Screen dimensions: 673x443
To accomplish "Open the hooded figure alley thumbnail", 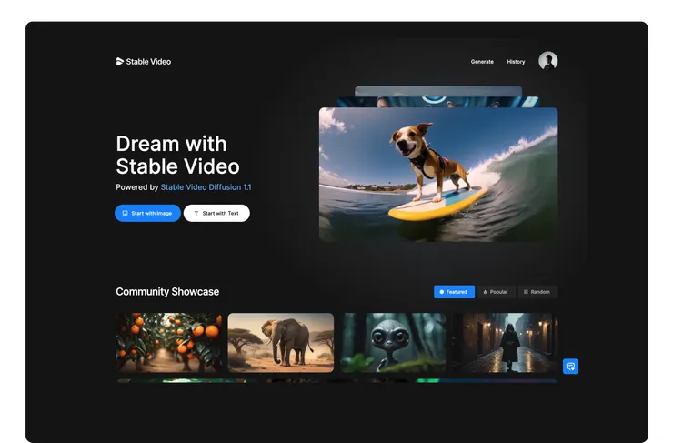I will (505, 343).
